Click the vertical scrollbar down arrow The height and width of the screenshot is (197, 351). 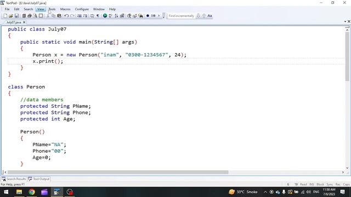(x=347, y=168)
